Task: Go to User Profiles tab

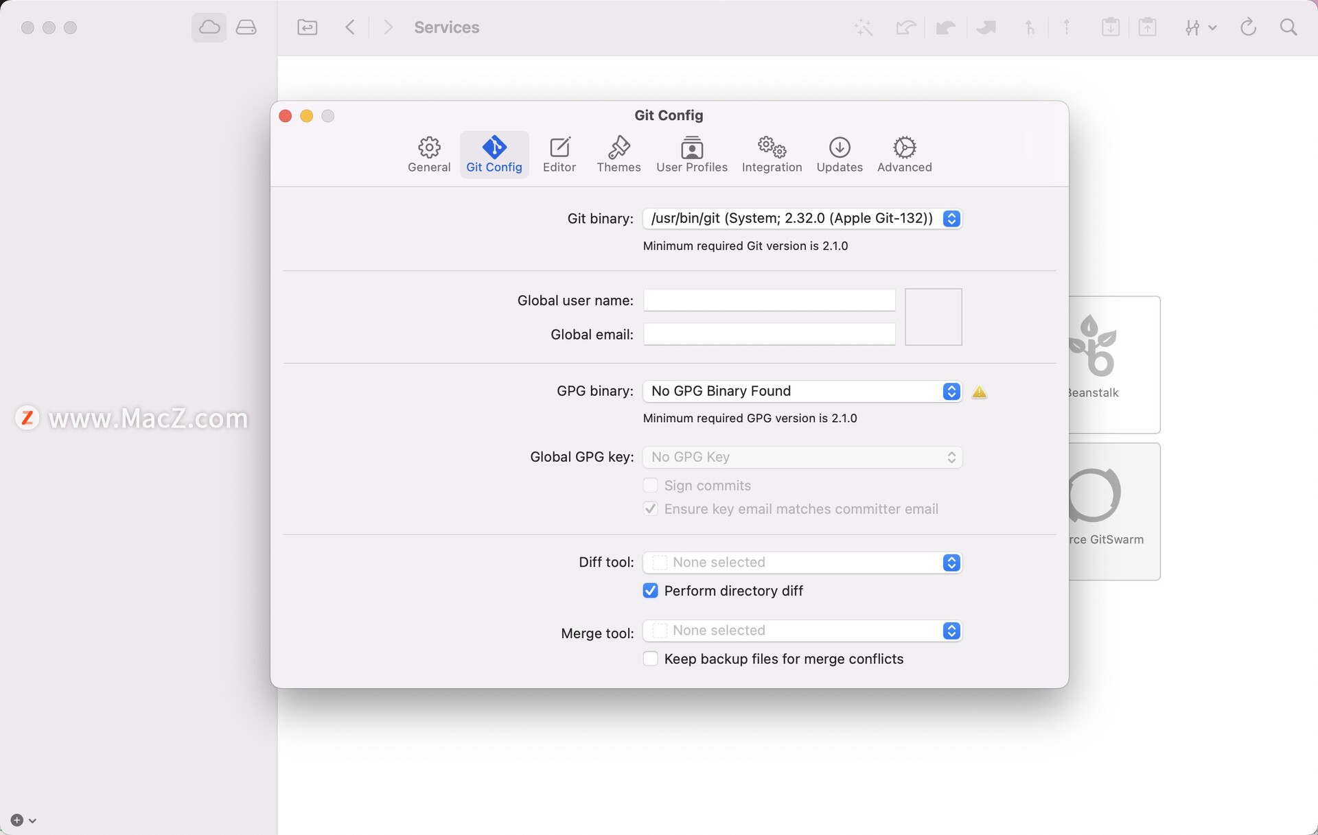Action: tap(692, 154)
